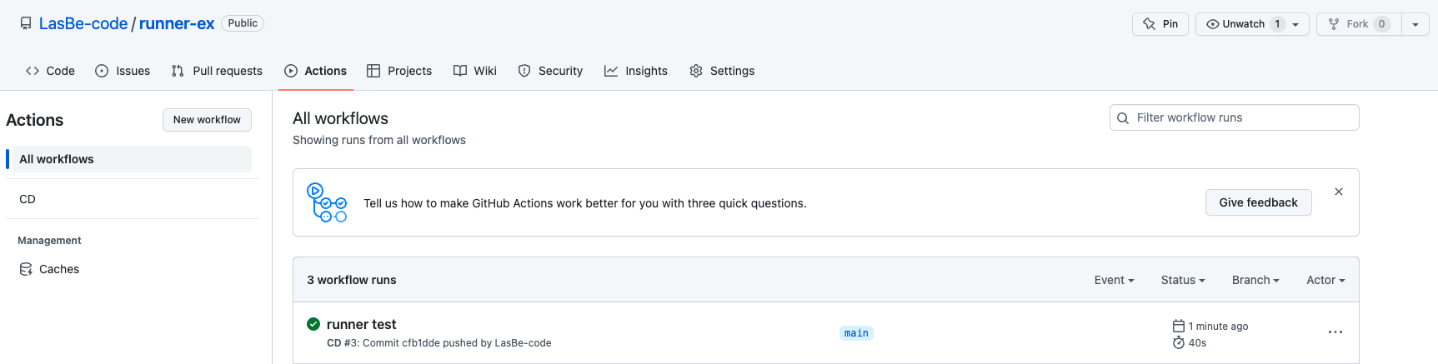Open the three-dot menu for the runner test run
Image resolution: width=1438 pixels, height=364 pixels.
1335,332
